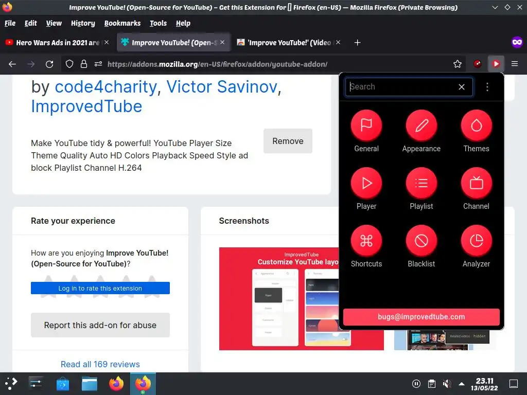Image resolution: width=527 pixels, height=395 pixels.
Task: Open the popup's three-dot menu
Action: pyautogui.click(x=487, y=86)
